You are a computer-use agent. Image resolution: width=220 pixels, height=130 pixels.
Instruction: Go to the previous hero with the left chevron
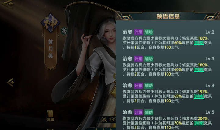[10, 82]
